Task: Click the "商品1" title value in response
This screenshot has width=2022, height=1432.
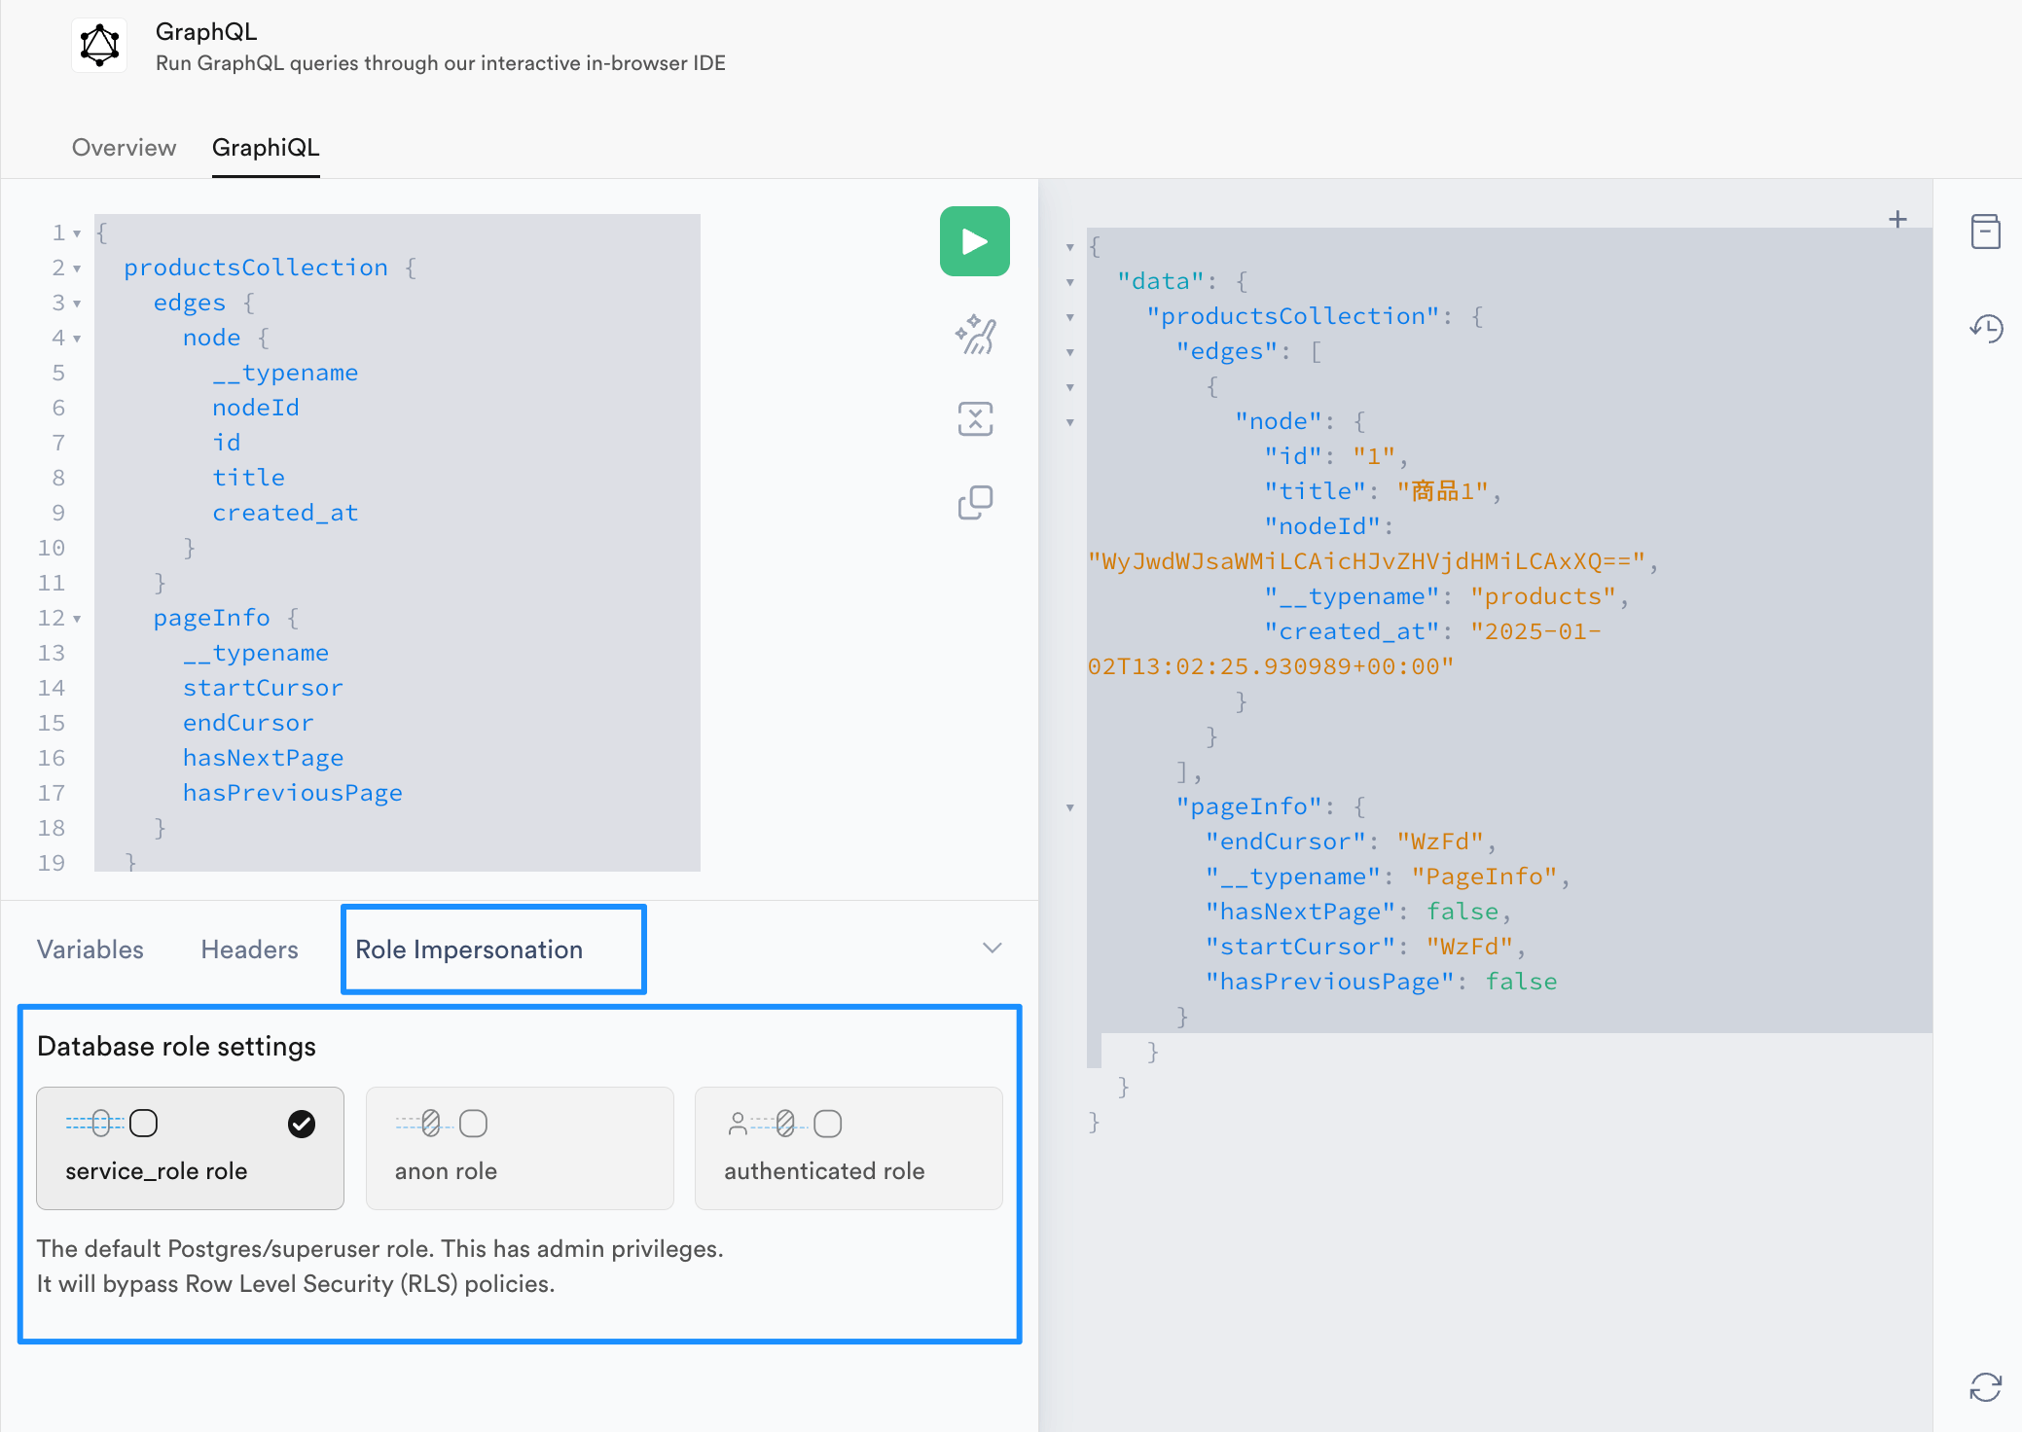Action: coord(1443,491)
